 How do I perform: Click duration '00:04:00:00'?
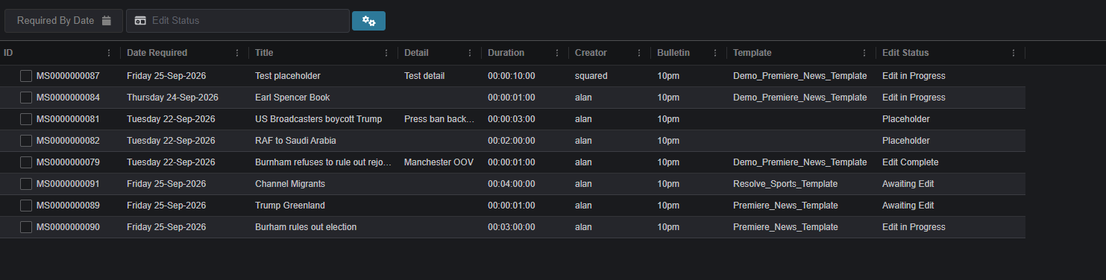pyautogui.click(x=512, y=184)
